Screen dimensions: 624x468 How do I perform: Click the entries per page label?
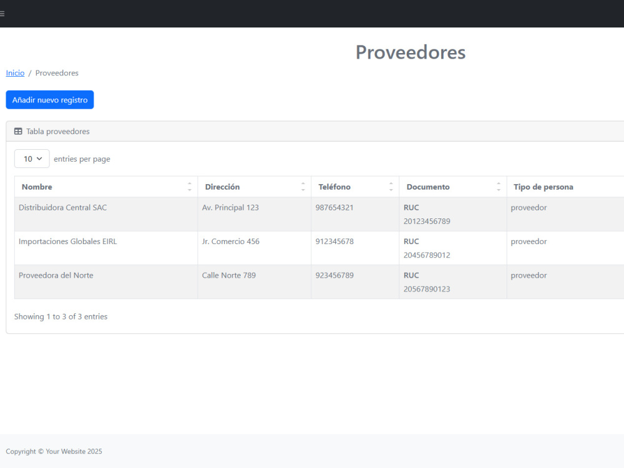pos(82,158)
